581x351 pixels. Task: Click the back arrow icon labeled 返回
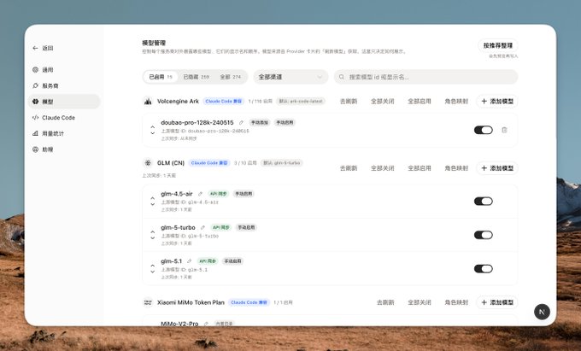35,49
